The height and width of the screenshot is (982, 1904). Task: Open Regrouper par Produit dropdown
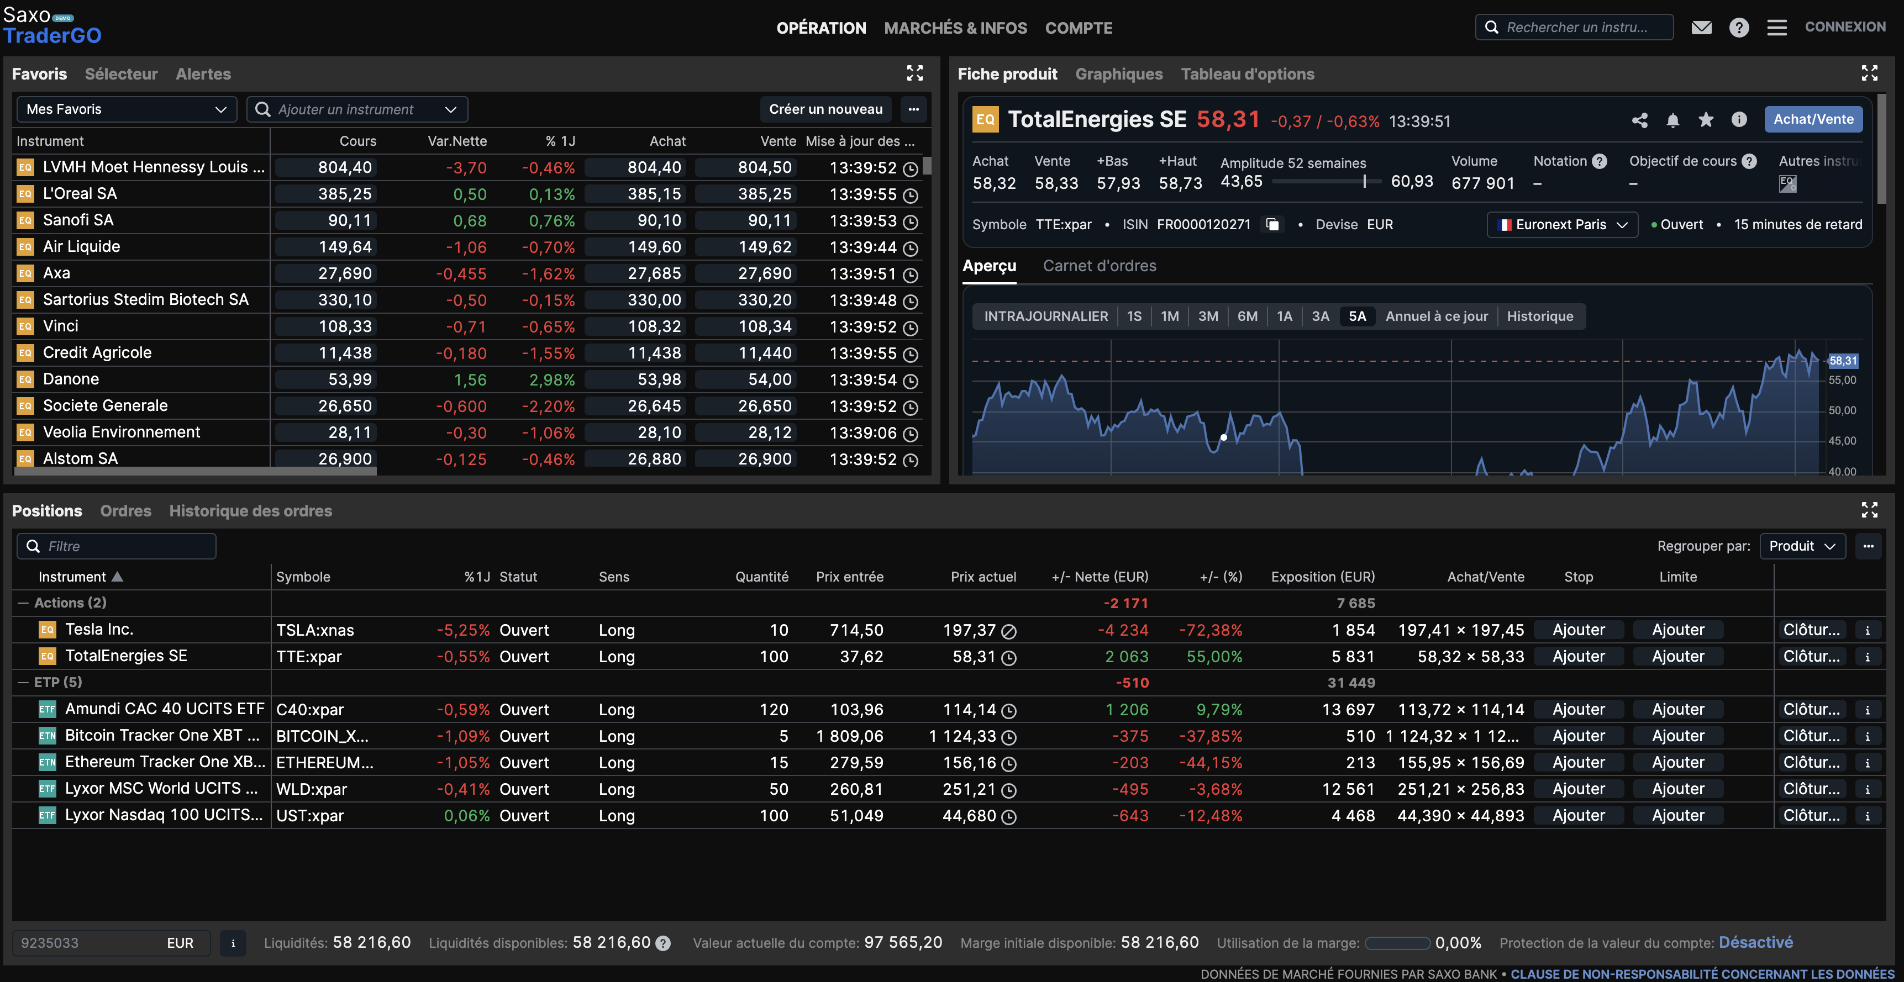1802,546
